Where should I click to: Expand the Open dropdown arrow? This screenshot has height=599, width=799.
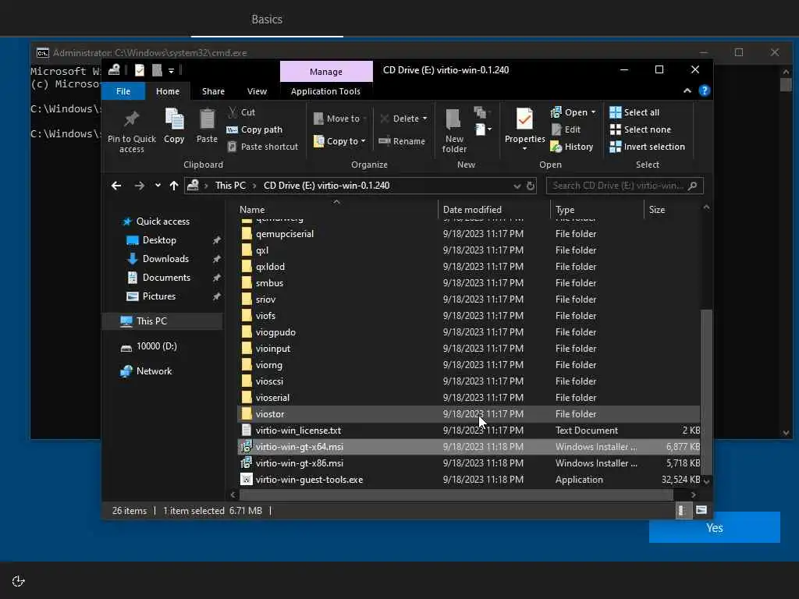(x=593, y=112)
